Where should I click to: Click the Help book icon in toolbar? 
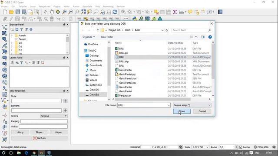pyautogui.click(x=220, y=12)
